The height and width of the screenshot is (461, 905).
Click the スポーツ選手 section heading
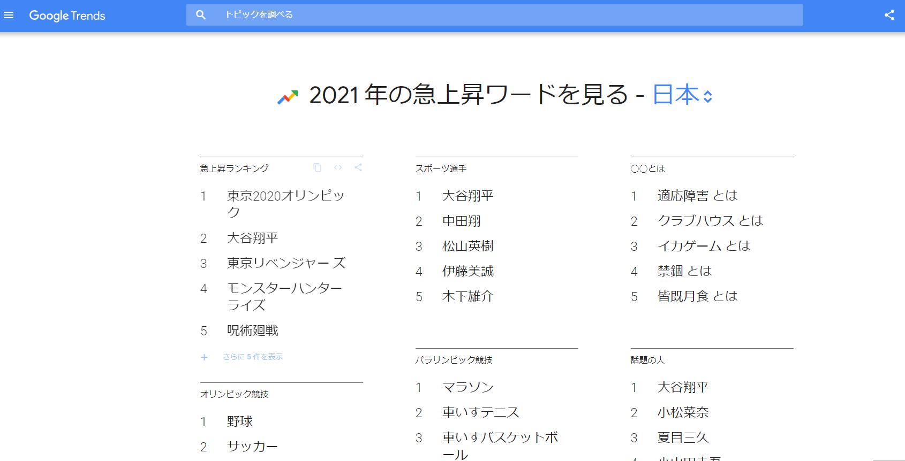pyautogui.click(x=441, y=168)
